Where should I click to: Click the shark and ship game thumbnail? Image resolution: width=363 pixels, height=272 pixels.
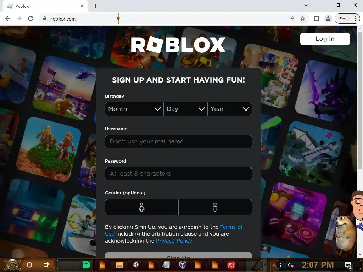311,154
